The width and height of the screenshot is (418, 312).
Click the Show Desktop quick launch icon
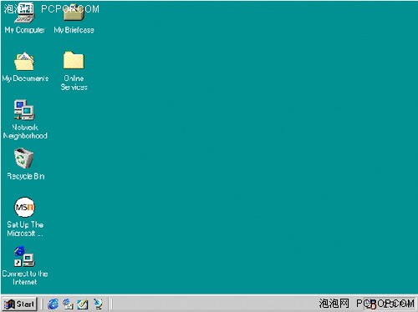tap(83, 304)
